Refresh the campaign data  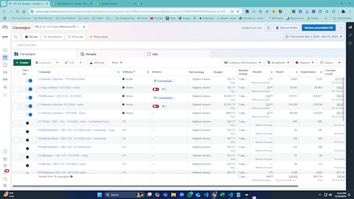[268, 28]
